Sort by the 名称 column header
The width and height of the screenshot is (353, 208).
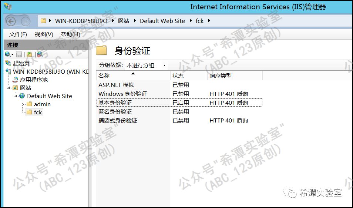coord(133,76)
